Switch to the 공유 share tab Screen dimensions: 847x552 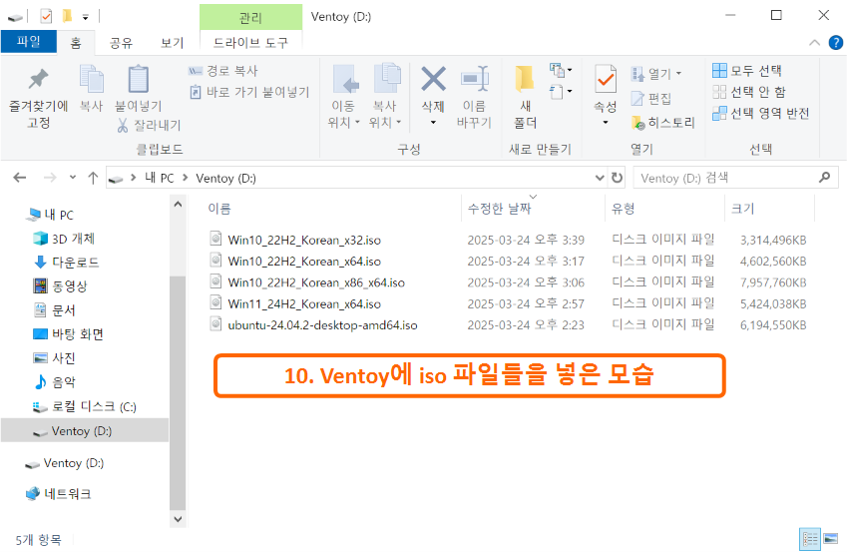tap(121, 43)
